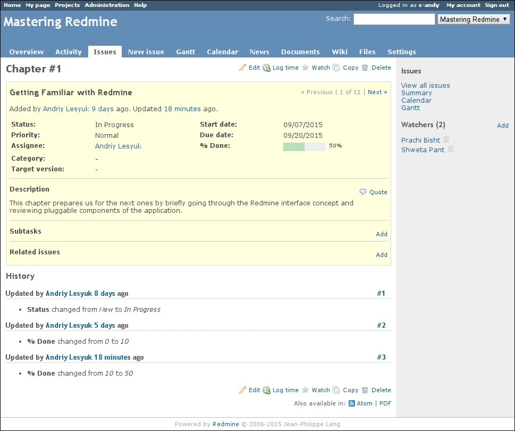Screen dimensions: 515x431
Task: Open Help in the top menu
Action: tap(140, 5)
